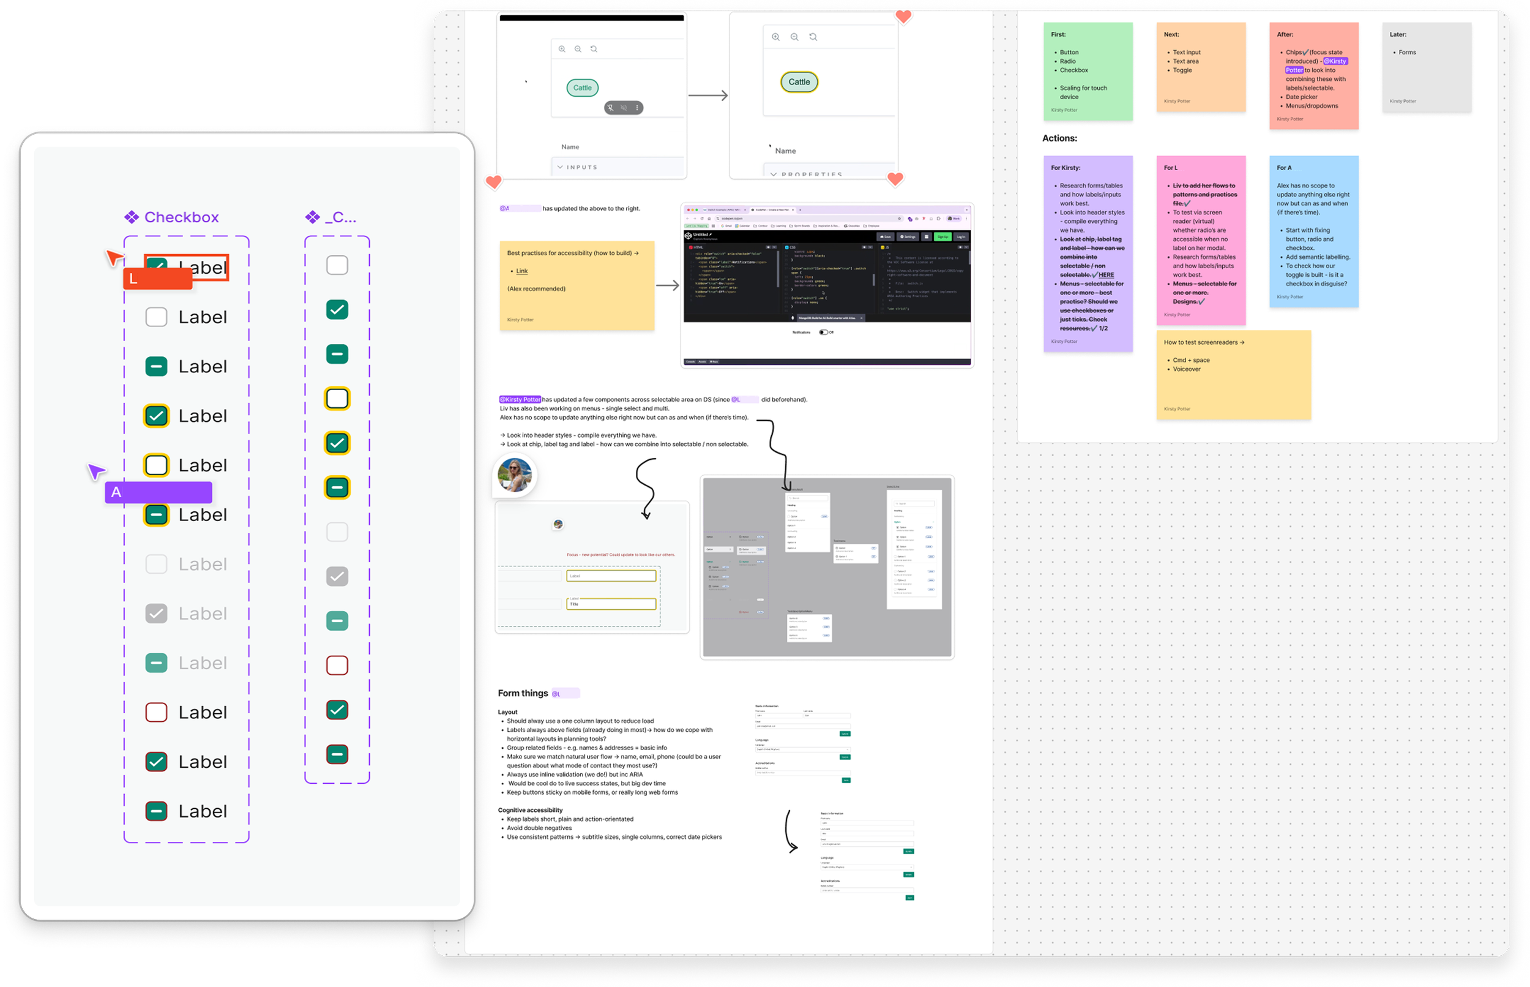Switch the Notifications toggle on in CodePen
Image resolution: width=1530 pixels, height=987 pixels.
pos(824,332)
